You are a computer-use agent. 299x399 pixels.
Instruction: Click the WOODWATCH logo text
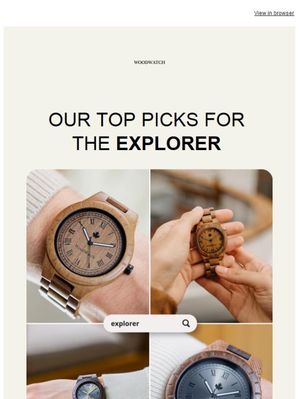point(149,62)
